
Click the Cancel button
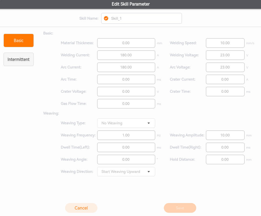click(81, 208)
